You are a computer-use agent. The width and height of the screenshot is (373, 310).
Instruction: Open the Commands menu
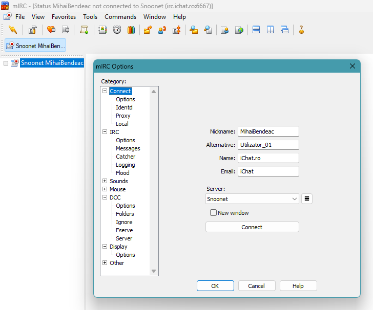tap(120, 17)
